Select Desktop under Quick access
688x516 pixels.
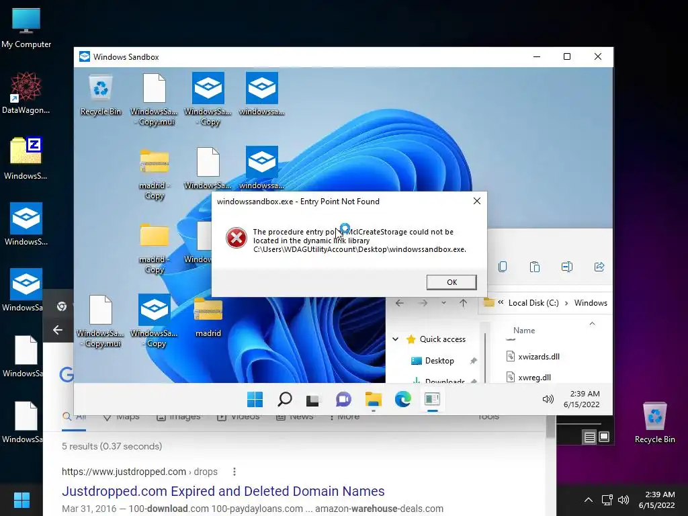click(x=439, y=361)
